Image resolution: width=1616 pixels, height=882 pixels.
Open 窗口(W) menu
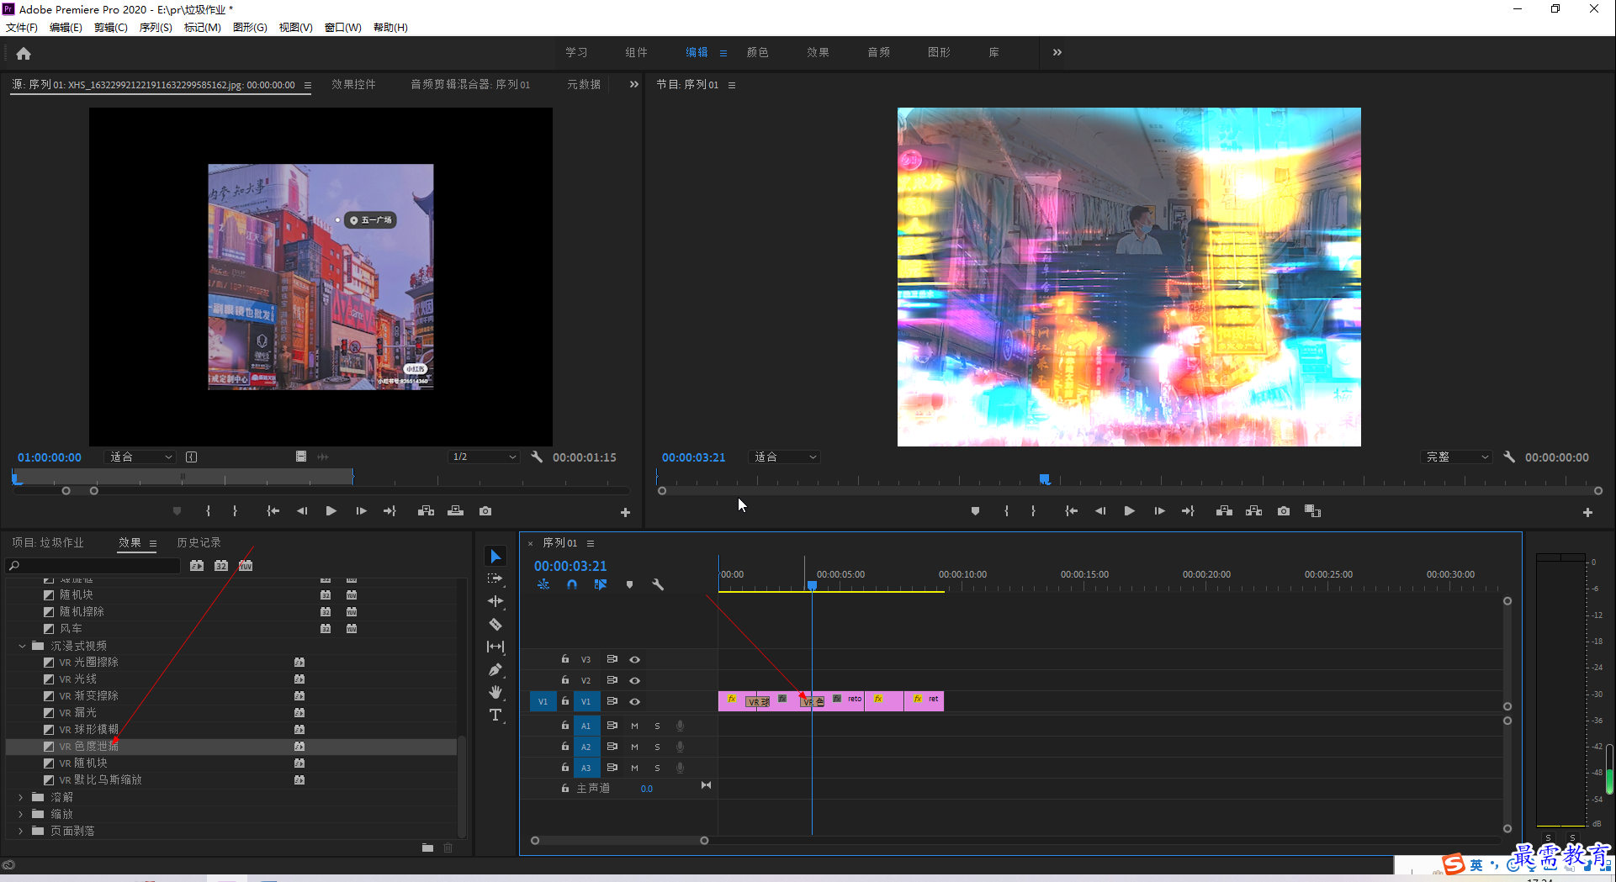(343, 27)
